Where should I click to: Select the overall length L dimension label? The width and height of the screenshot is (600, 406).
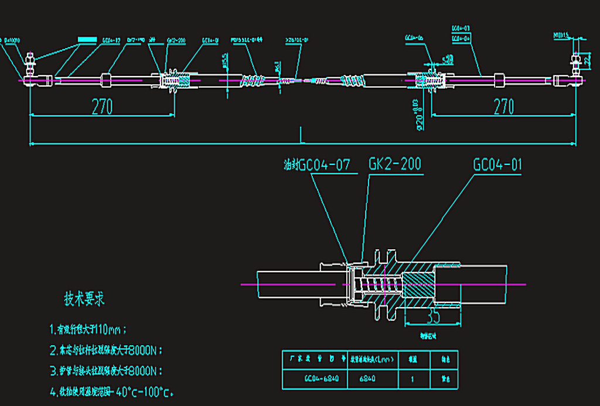302,137
